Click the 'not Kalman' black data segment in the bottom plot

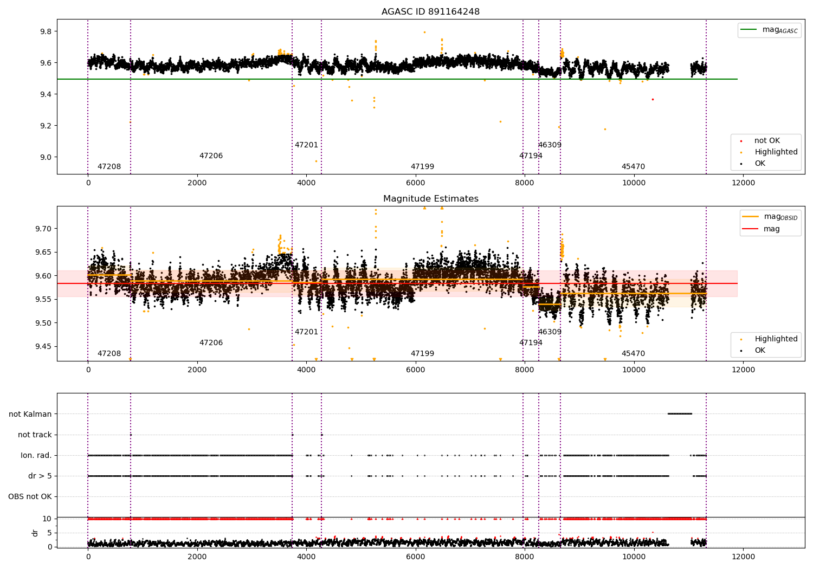pos(680,414)
